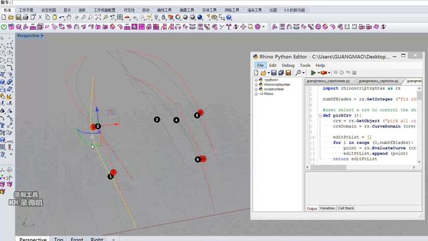Image resolution: width=428 pixels, height=241 pixels.
Task: Undo last action in Rhino toolbar
Action: click(62, 17)
